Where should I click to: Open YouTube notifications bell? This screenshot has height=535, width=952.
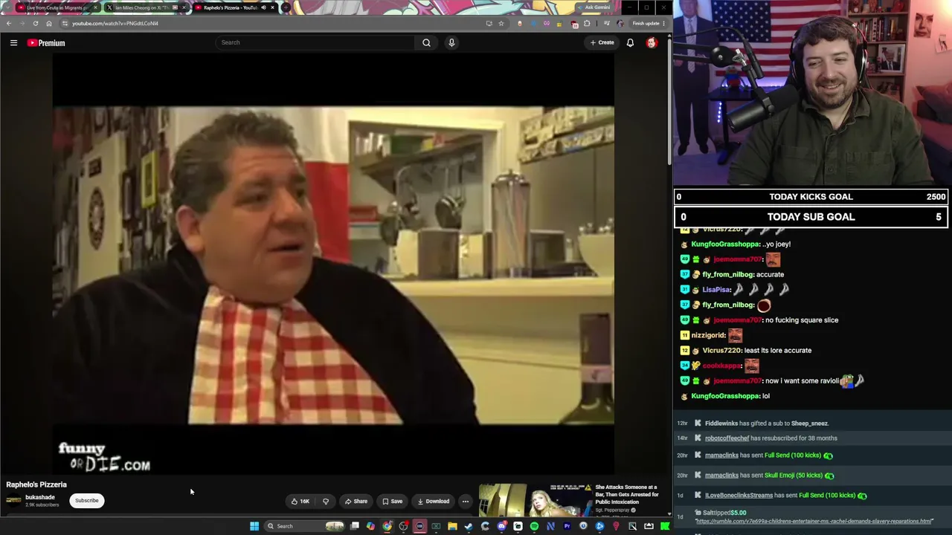pos(630,42)
